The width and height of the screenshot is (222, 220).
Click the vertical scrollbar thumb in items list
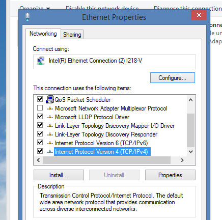click(x=190, y=130)
